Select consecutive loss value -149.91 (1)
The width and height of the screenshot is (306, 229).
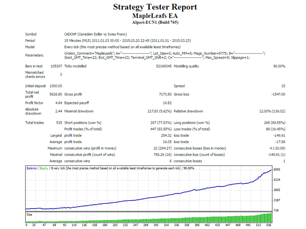click(x=276, y=155)
